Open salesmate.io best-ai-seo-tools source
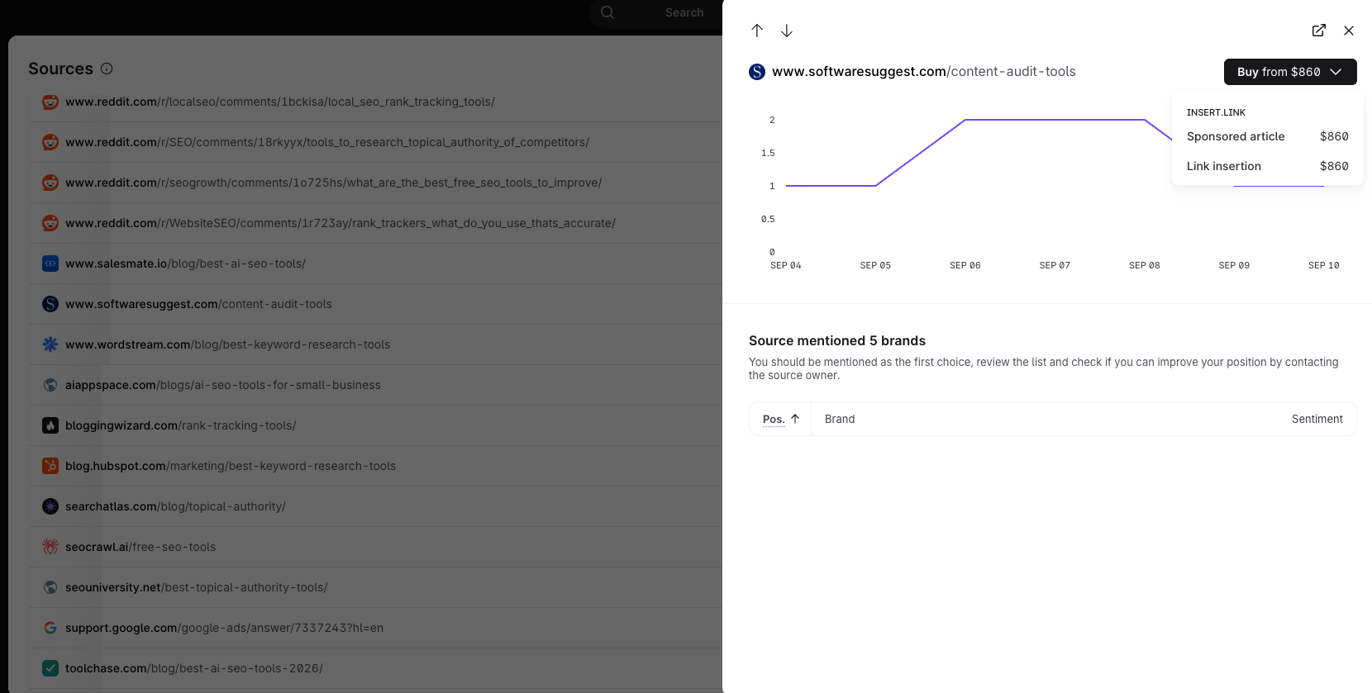1372x693 pixels. click(x=185, y=263)
